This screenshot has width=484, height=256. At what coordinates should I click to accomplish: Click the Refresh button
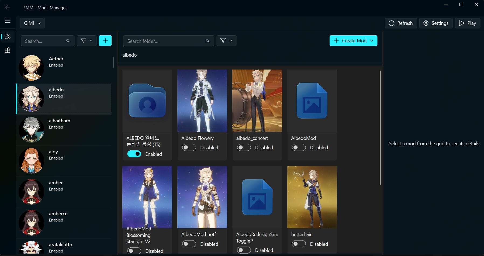point(400,23)
